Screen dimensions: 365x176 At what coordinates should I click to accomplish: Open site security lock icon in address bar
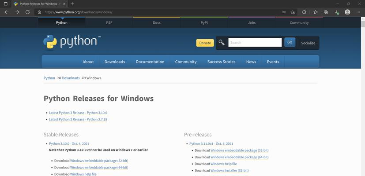pyautogui.click(x=39, y=12)
